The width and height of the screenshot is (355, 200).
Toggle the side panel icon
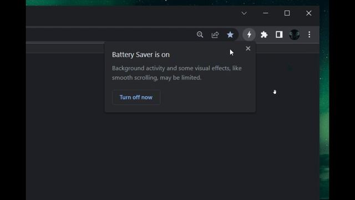coord(279,34)
